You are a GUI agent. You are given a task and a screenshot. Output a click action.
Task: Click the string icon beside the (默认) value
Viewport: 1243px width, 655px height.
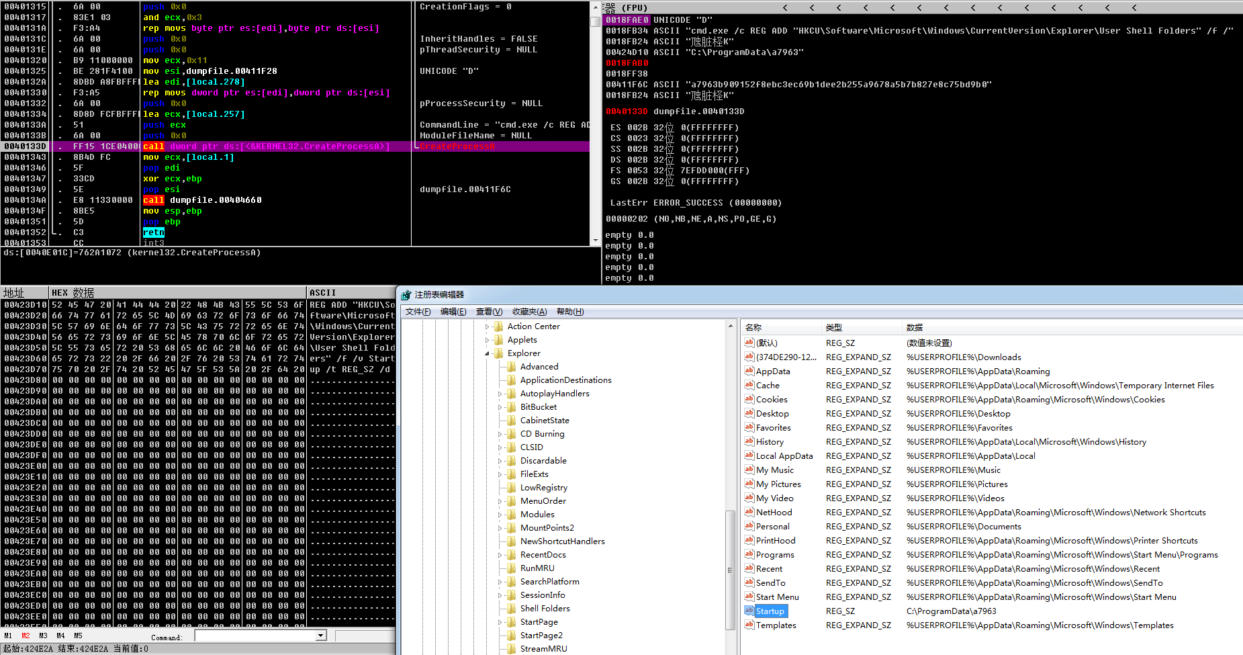click(749, 343)
